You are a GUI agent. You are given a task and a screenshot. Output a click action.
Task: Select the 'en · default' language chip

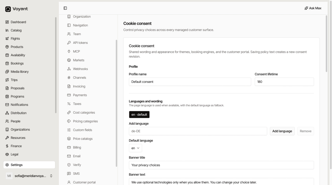coord(139,115)
